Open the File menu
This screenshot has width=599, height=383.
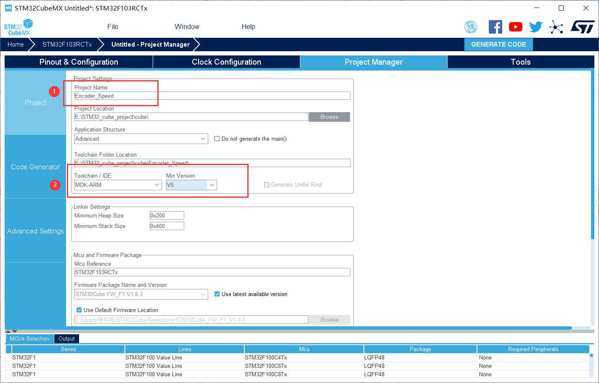[x=113, y=26]
